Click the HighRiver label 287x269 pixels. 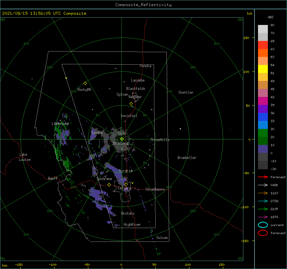pos(132,225)
